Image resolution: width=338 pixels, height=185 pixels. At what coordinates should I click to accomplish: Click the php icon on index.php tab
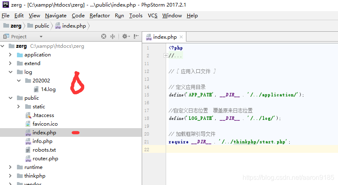click(149, 37)
